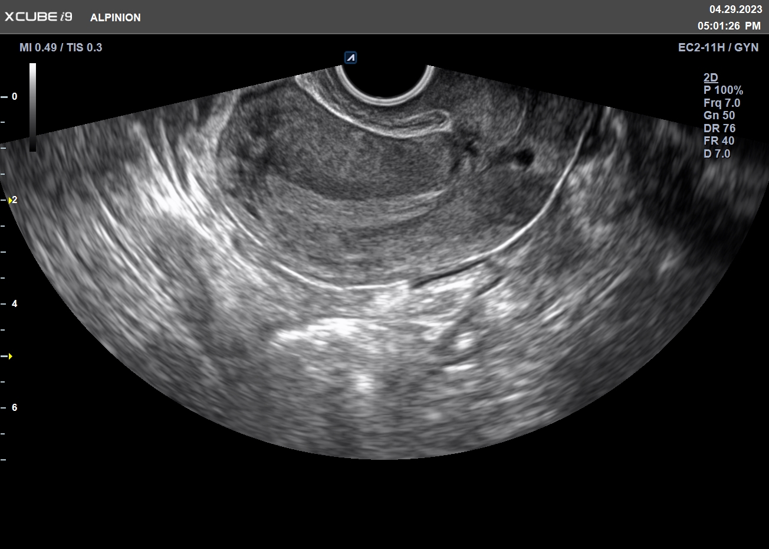This screenshot has width=769, height=549.
Task: Click the MI 0.49 / TIS 0.3 readout
Action: [x=61, y=47]
